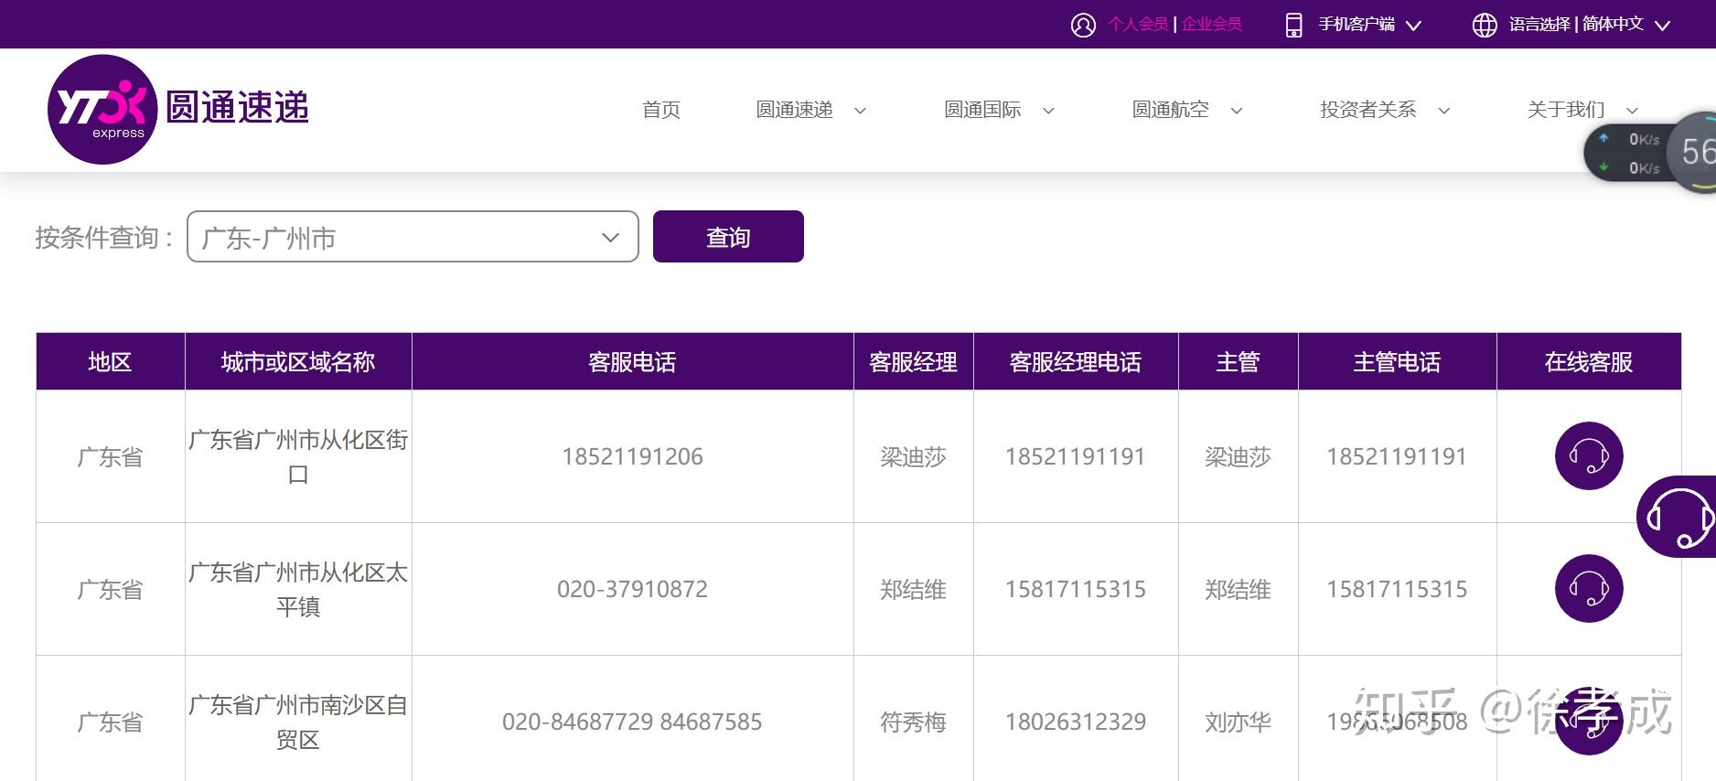The width and height of the screenshot is (1716, 781).
Task: Open 圆通速递 navigation menu
Action: click(x=794, y=110)
